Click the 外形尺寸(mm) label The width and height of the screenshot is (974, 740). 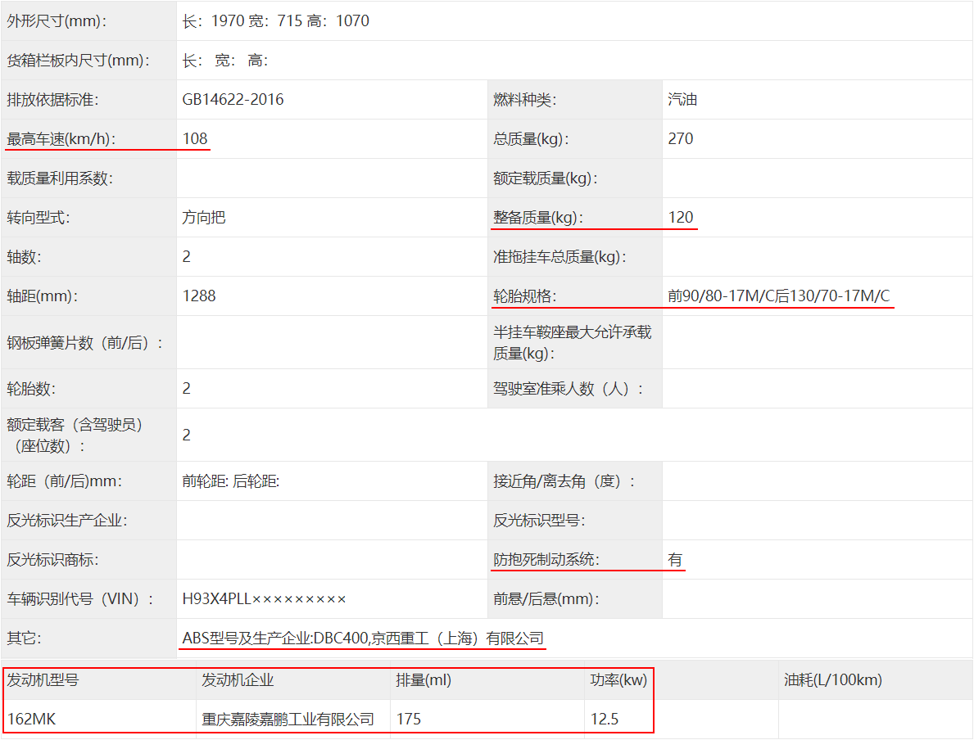57,21
